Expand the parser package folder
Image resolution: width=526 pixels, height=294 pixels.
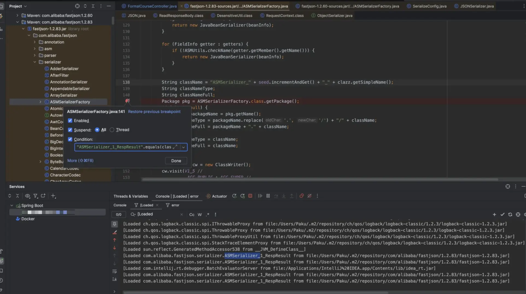pos(35,55)
